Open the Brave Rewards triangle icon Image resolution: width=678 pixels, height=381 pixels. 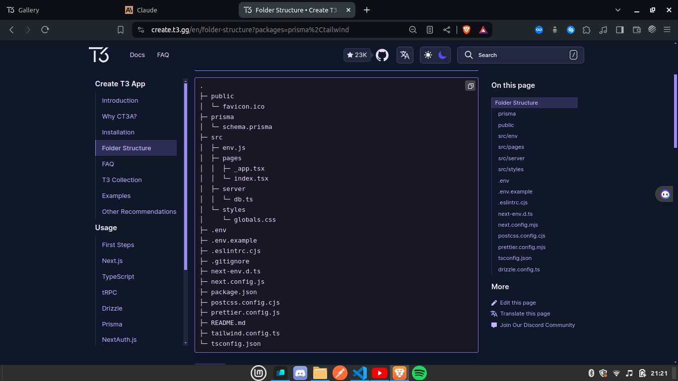483,30
